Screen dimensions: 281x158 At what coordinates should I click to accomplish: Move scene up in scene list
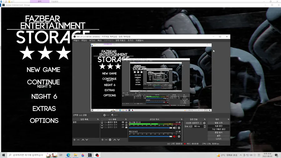[x=83, y=140]
